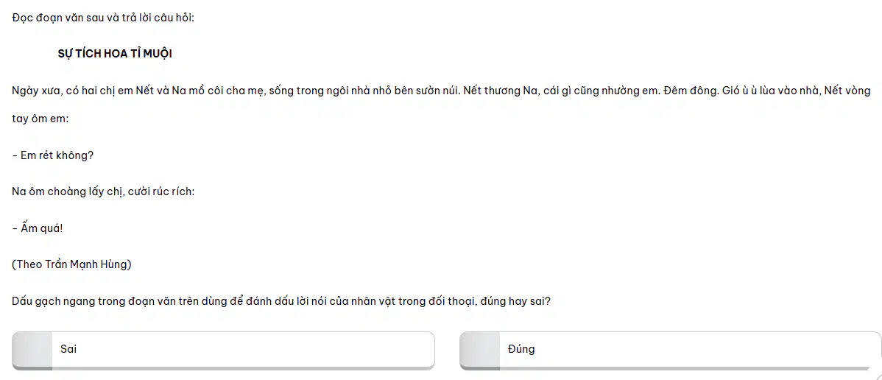Image resolution: width=882 pixels, height=380 pixels.
Task: Click the gray marker beside "Đúng"
Action: click(x=479, y=350)
